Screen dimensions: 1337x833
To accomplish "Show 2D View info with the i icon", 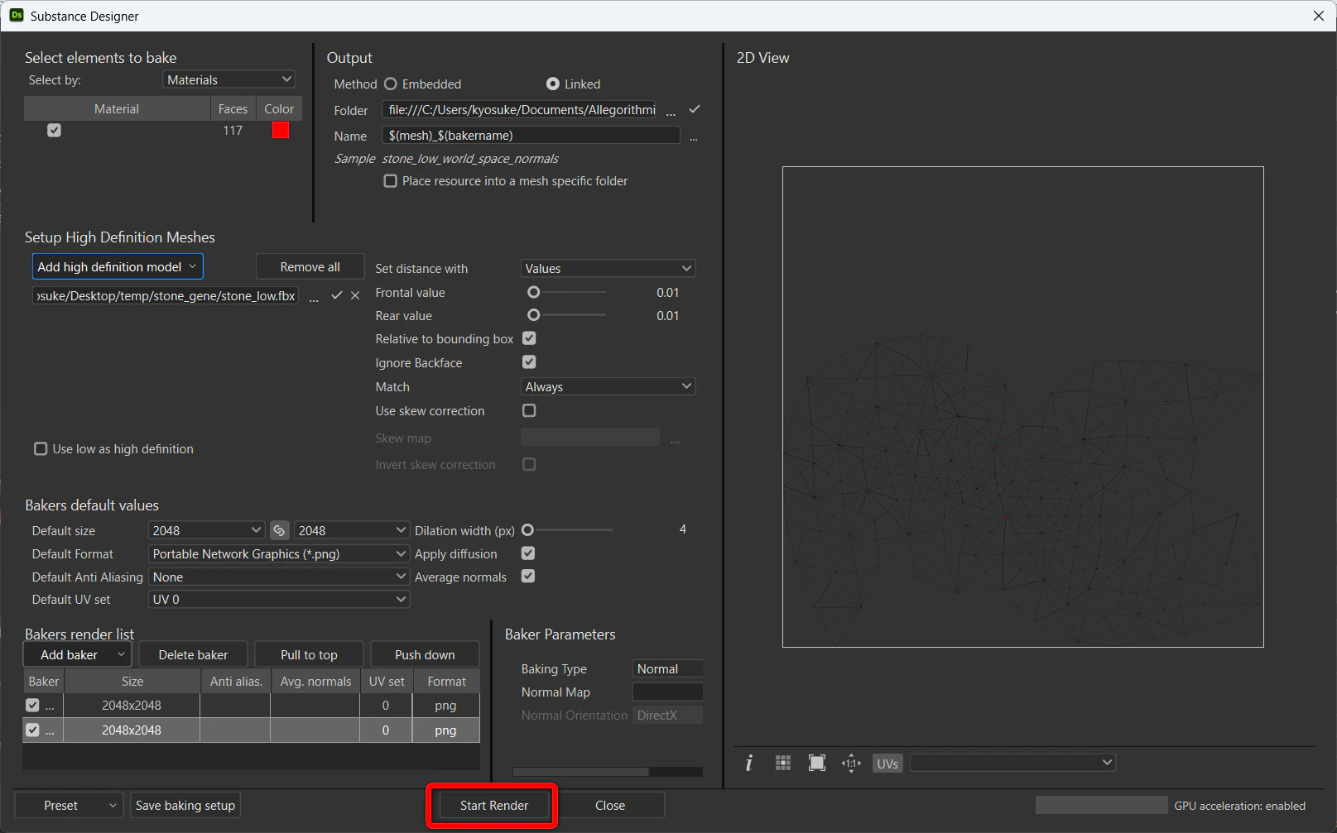I will point(749,763).
